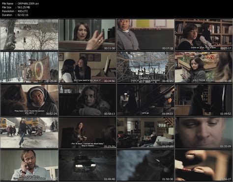Click the '[CELL PHONE RINGING]' caption

point(204,80)
